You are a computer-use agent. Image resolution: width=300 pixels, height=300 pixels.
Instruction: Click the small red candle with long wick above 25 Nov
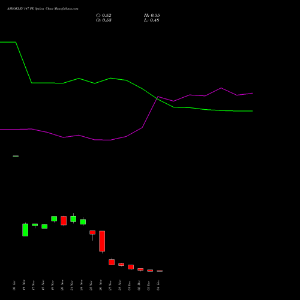coord(92,232)
